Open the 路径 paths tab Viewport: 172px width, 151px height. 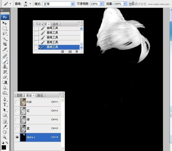[40, 95]
